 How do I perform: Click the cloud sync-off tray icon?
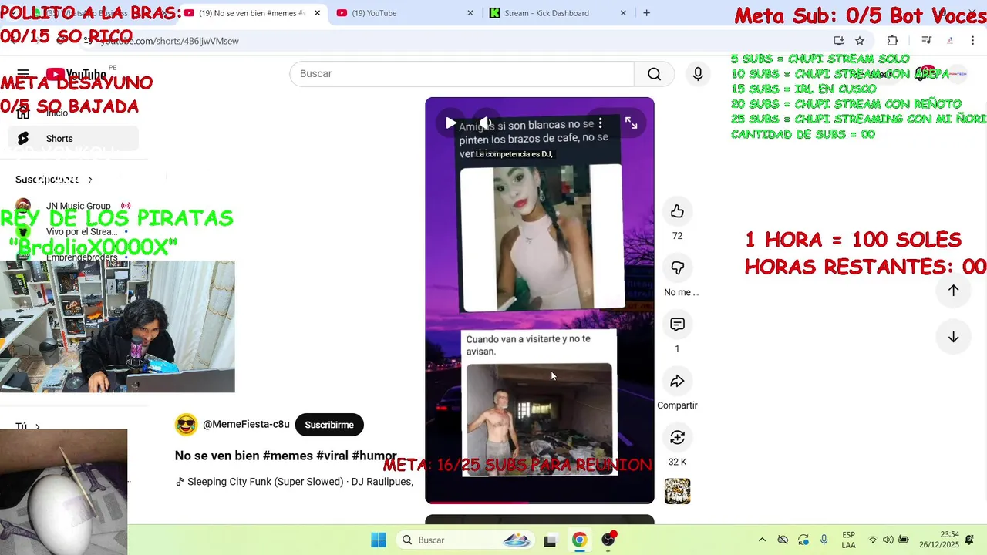coord(783,540)
